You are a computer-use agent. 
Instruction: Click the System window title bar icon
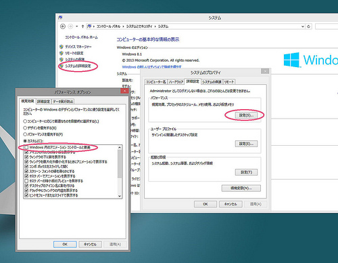[60, 18]
